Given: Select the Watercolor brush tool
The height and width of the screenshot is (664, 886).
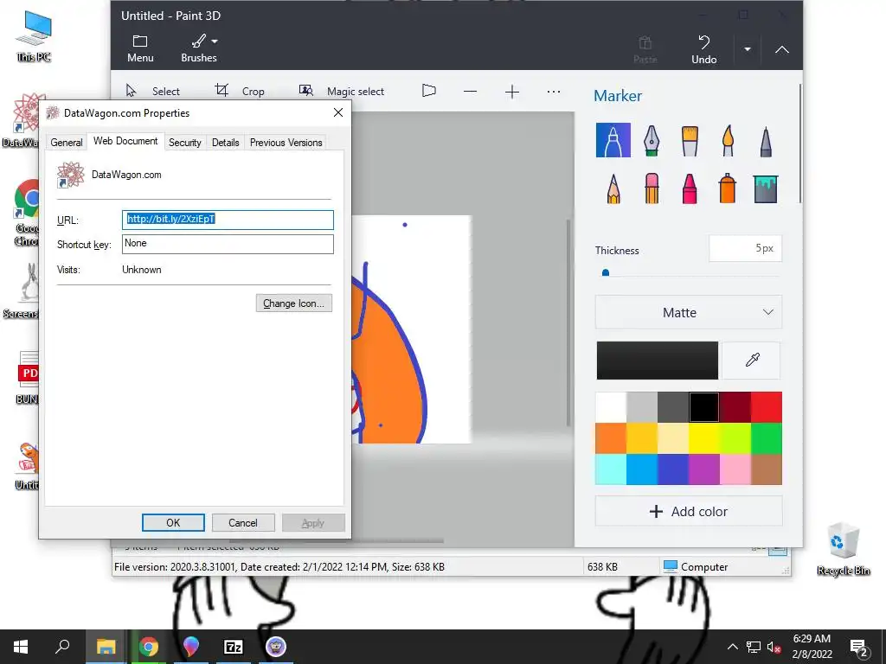Looking at the screenshot, I should click(728, 140).
